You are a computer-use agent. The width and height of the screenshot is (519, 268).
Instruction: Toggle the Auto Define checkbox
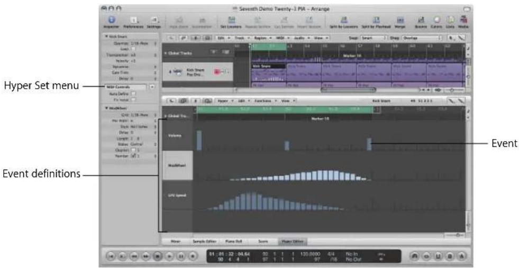pyautogui.click(x=133, y=94)
